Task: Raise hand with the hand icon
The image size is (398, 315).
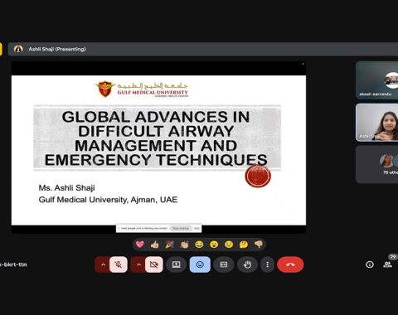Action: (x=247, y=264)
